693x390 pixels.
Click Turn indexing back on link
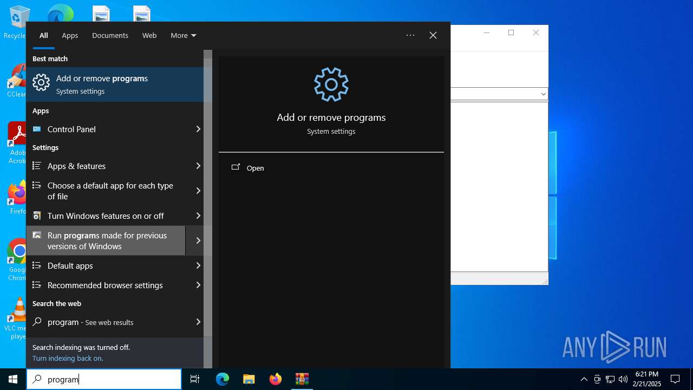point(68,358)
